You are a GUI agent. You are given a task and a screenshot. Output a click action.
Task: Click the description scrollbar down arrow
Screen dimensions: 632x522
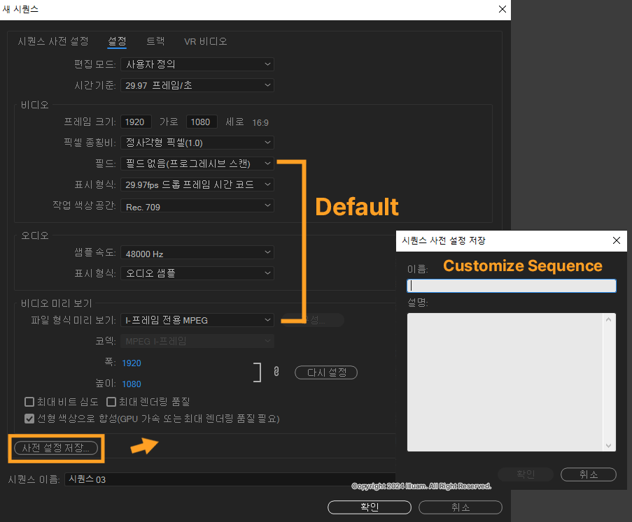[609, 446]
